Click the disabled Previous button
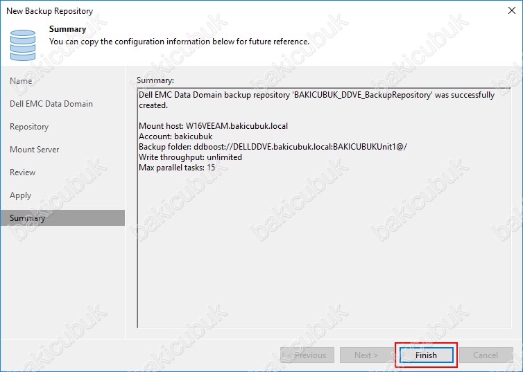The height and width of the screenshot is (372, 523). point(307,355)
